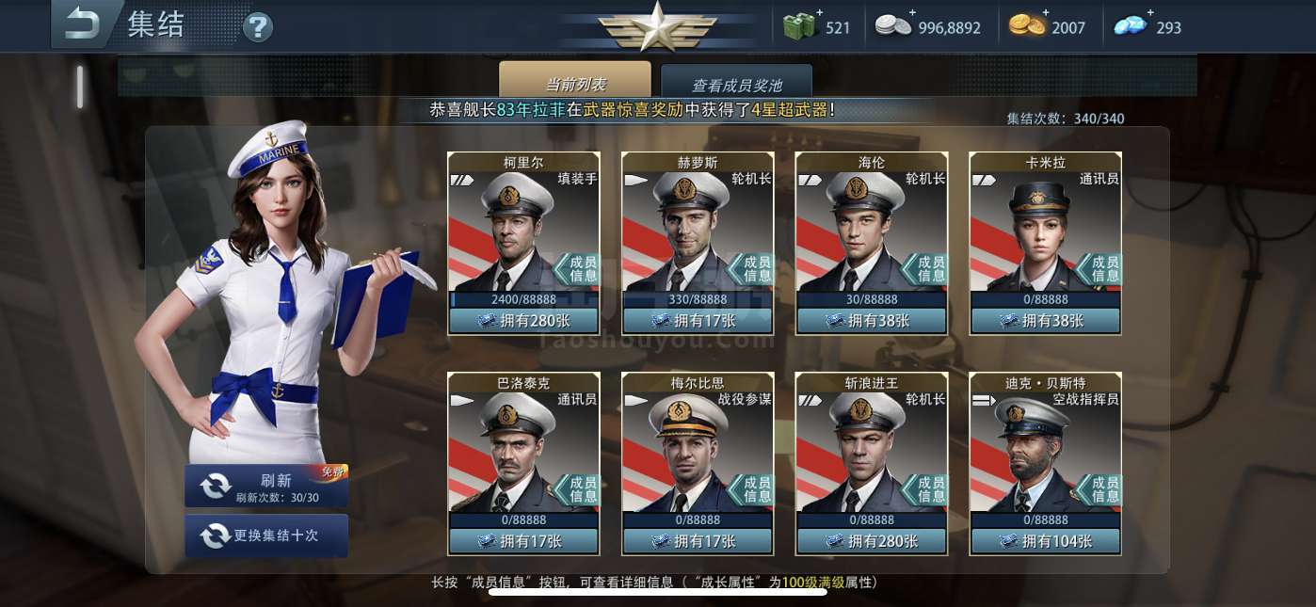Add green cash via plus icon
This screenshot has width=1316, height=607.
click(x=819, y=12)
